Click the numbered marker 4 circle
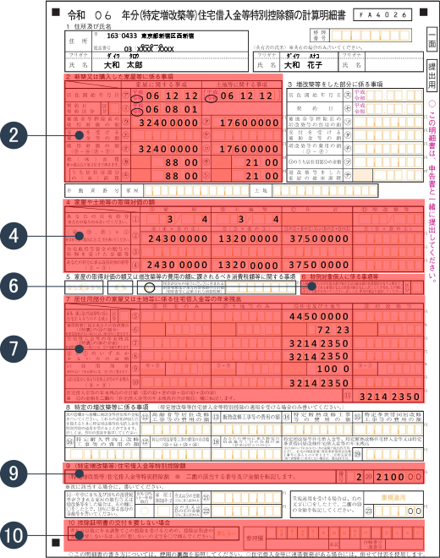 point(14,236)
